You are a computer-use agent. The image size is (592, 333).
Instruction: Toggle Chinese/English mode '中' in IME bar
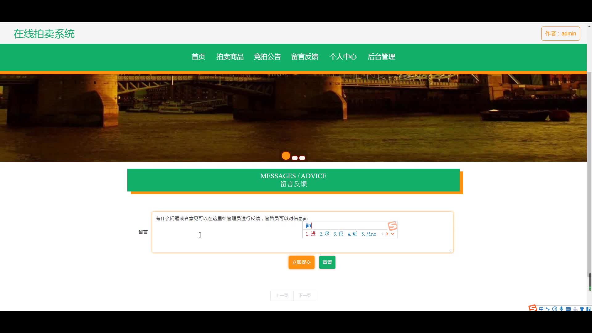coord(541,309)
